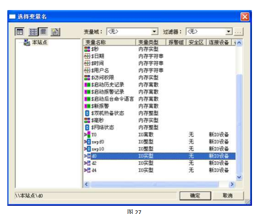Select the d4 IO real variable row

click(x=160, y=170)
